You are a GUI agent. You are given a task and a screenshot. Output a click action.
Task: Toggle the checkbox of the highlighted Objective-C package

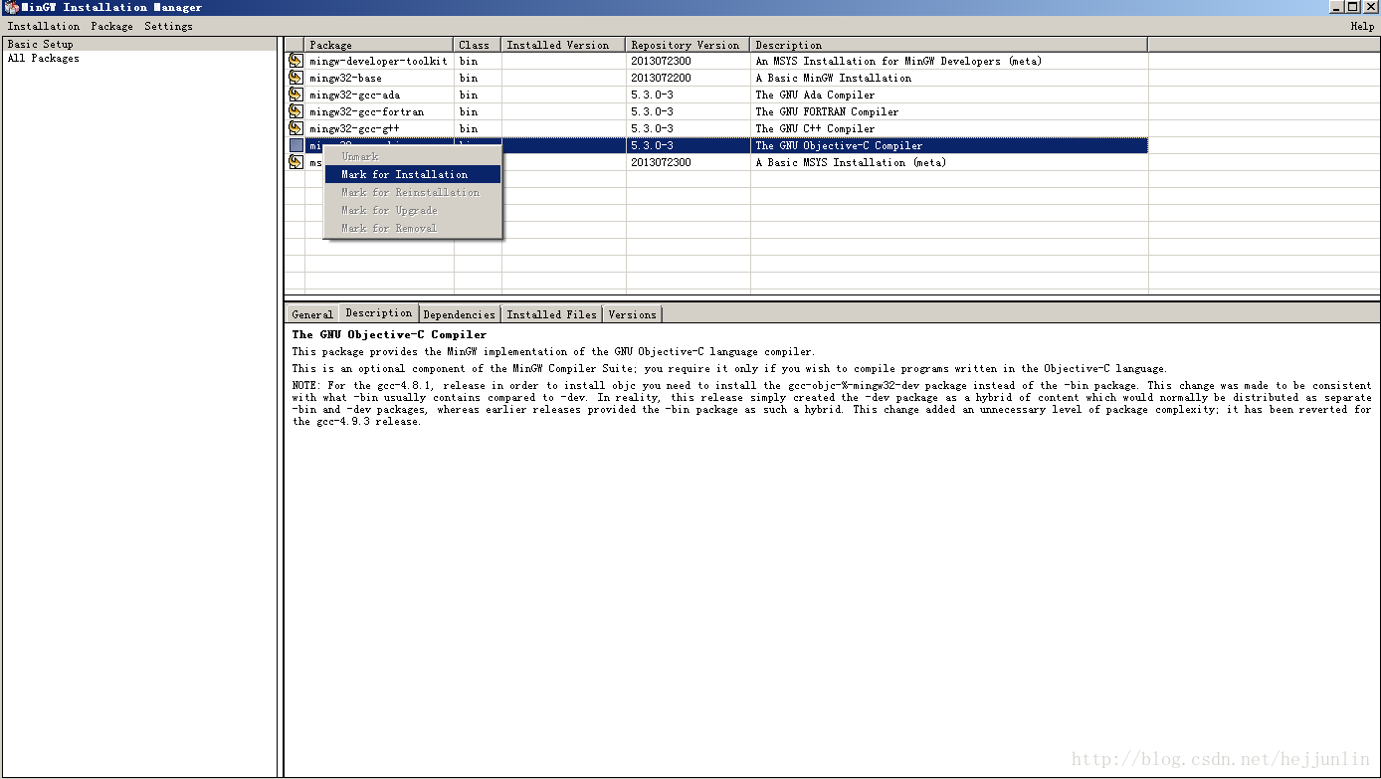296,145
